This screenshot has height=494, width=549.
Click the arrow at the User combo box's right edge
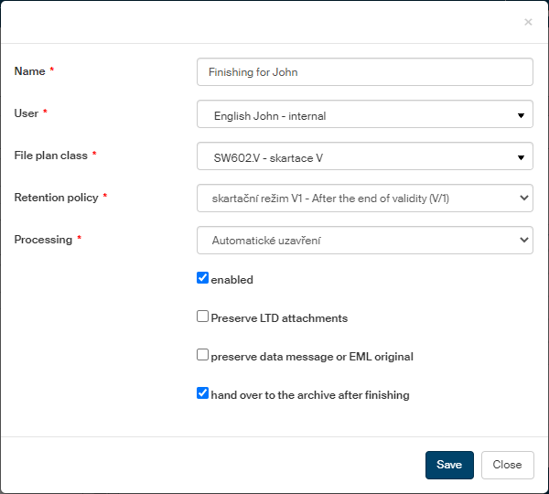coord(521,115)
